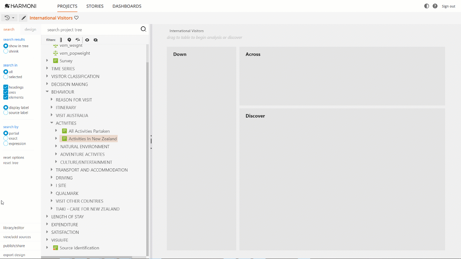
Task: Toggle the dark mode contrast icon
Action: point(427,6)
